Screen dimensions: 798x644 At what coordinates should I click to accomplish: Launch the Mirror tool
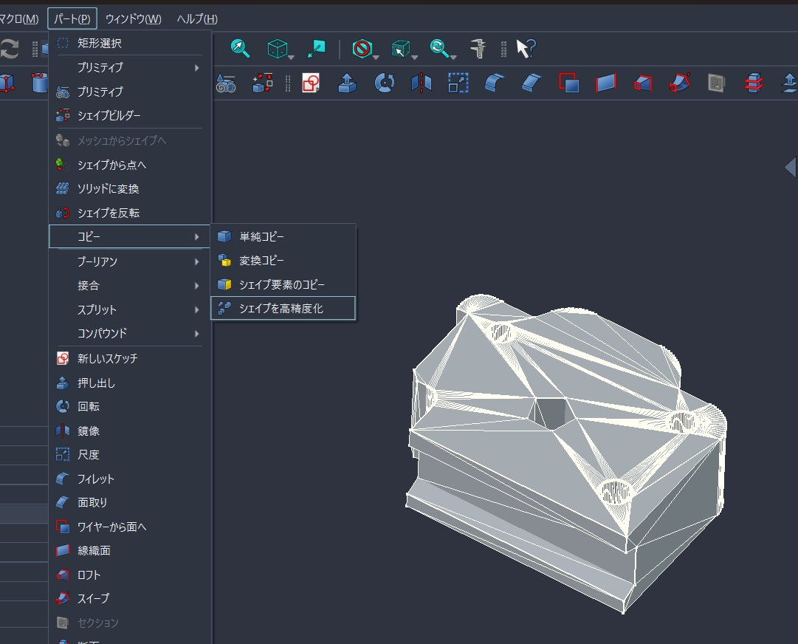click(421, 83)
